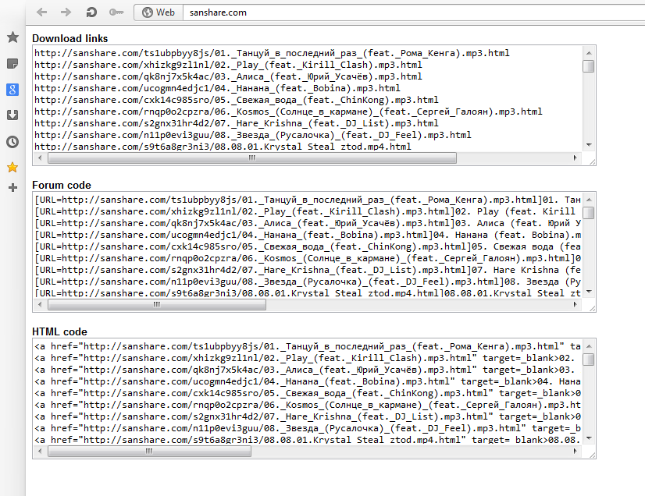Open the yellow star sidebar panel
Viewport: 645px width, 496px height.
point(12,167)
